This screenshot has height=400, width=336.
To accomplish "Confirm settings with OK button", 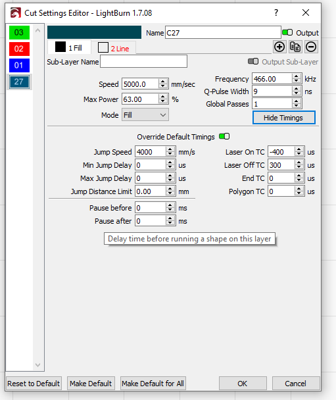I will 243,383.
